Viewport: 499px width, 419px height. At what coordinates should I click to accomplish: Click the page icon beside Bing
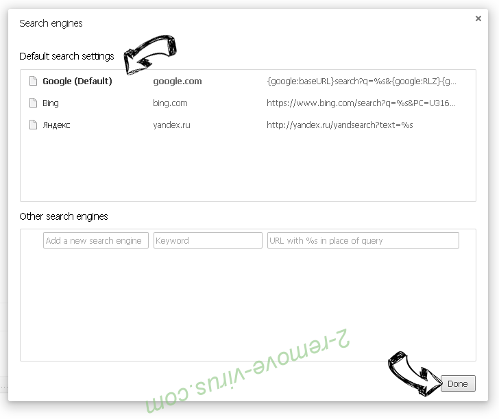pyautogui.click(x=33, y=103)
